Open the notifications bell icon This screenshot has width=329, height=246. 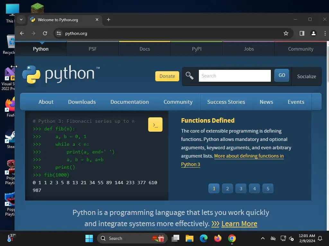point(320,238)
